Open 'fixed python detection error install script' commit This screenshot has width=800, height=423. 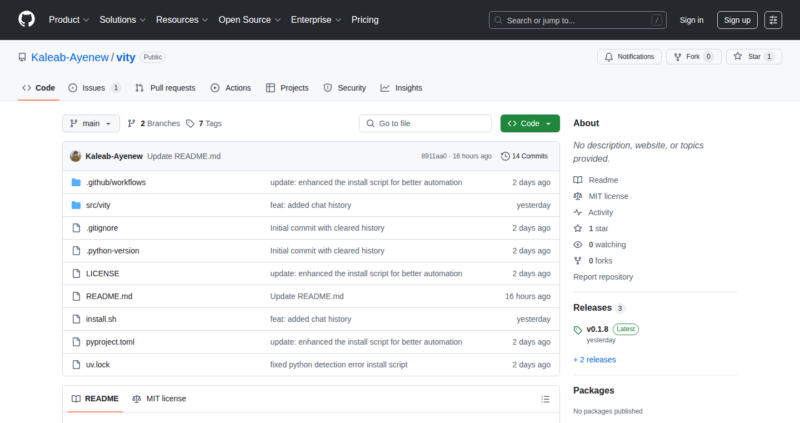coord(339,365)
